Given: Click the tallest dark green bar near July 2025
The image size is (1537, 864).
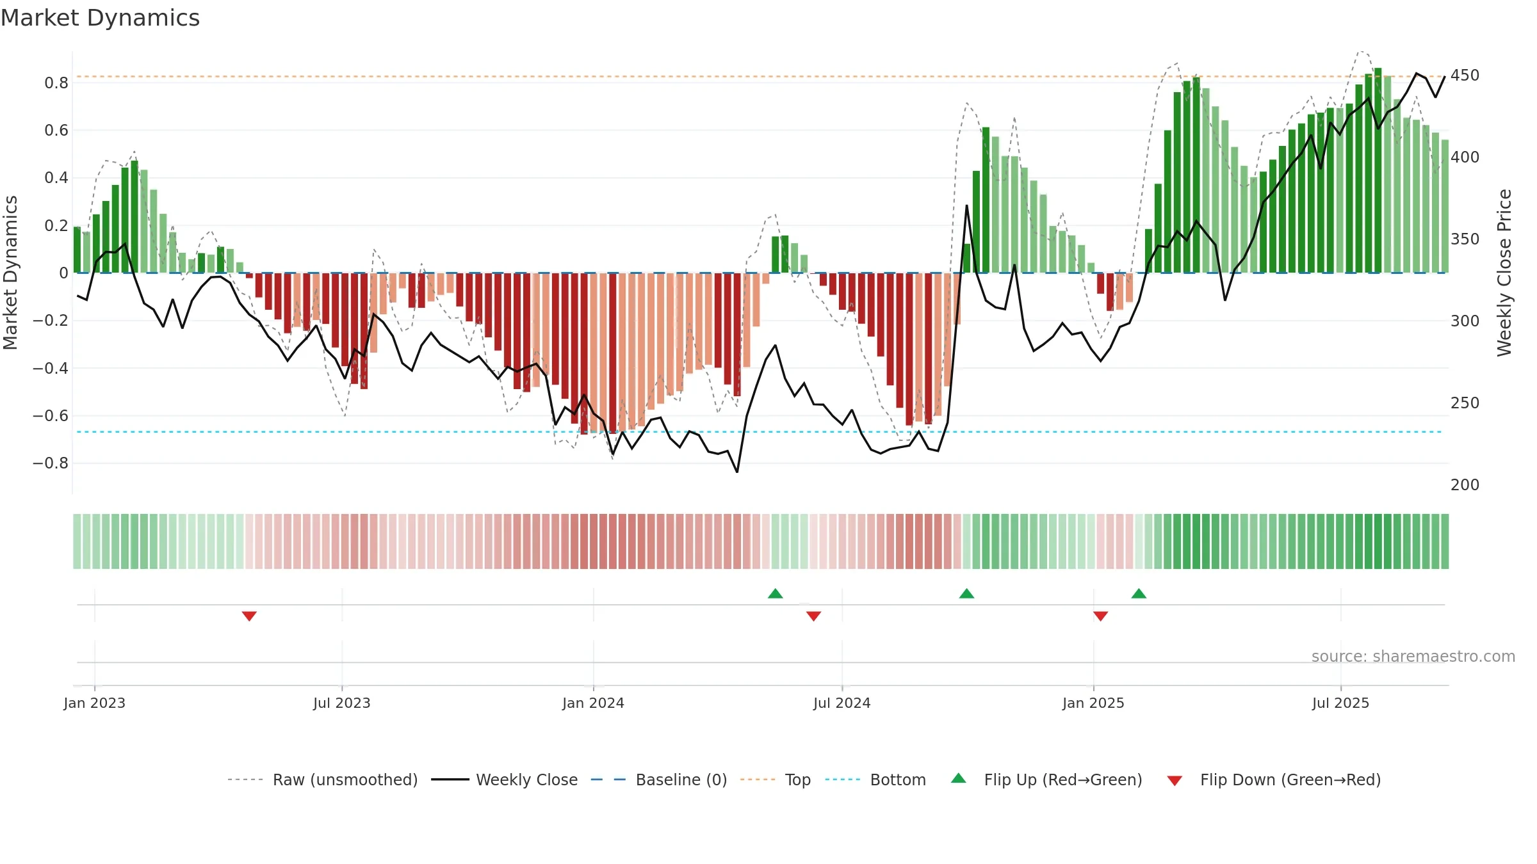Looking at the screenshot, I should point(1378,170).
